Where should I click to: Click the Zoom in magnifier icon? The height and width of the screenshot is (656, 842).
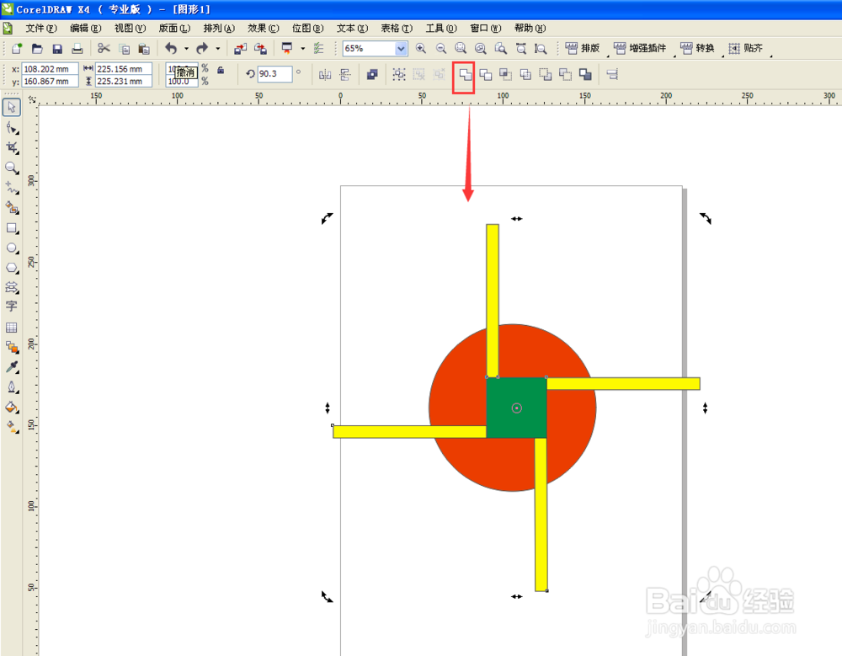[x=421, y=48]
